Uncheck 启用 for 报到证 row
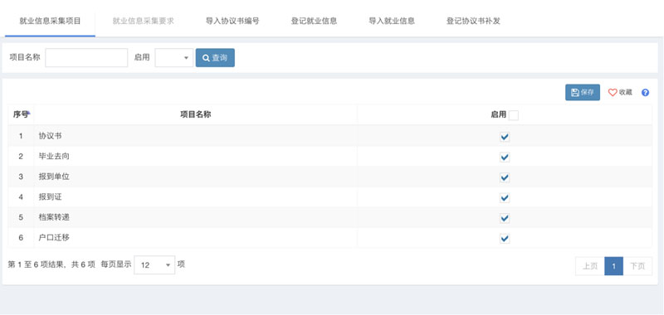 (x=505, y=198)
